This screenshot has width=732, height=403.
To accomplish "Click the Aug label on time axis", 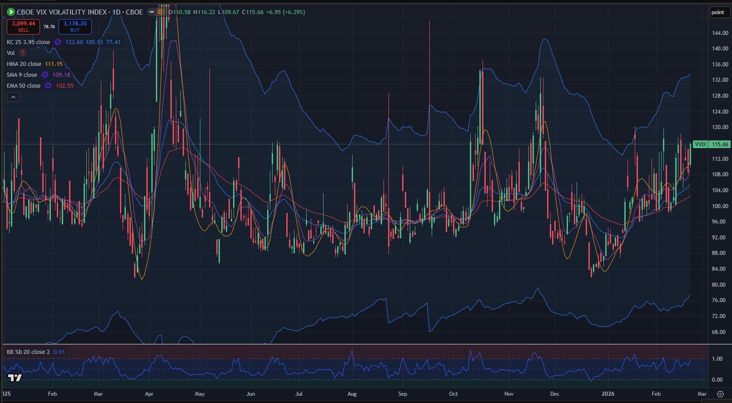I will (x=351, y=394).
